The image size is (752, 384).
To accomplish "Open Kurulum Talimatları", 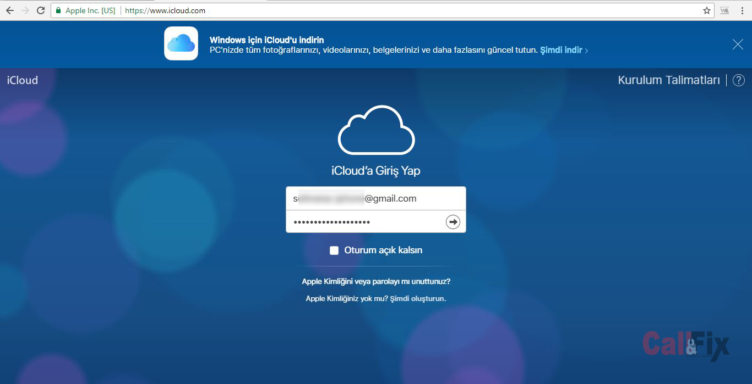I will 669,80.
